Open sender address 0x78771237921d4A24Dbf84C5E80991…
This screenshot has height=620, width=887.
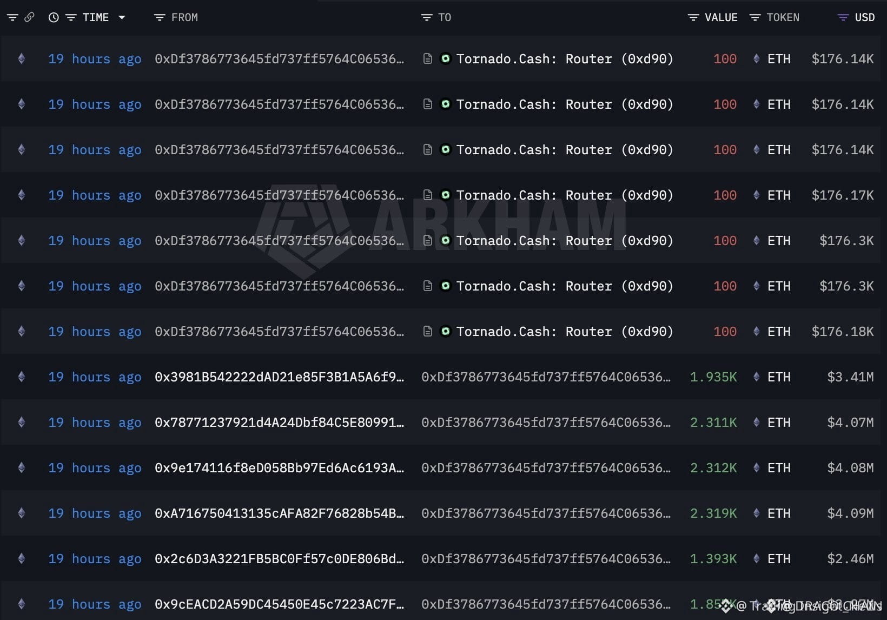click(279, 422)
